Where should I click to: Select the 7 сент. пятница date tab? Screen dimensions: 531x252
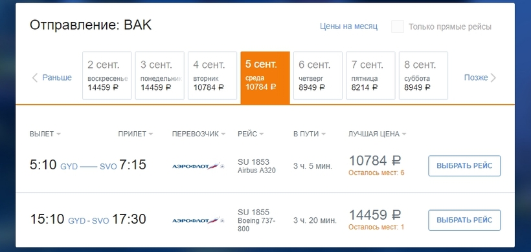pyautogui.click(x=371, y=76)
